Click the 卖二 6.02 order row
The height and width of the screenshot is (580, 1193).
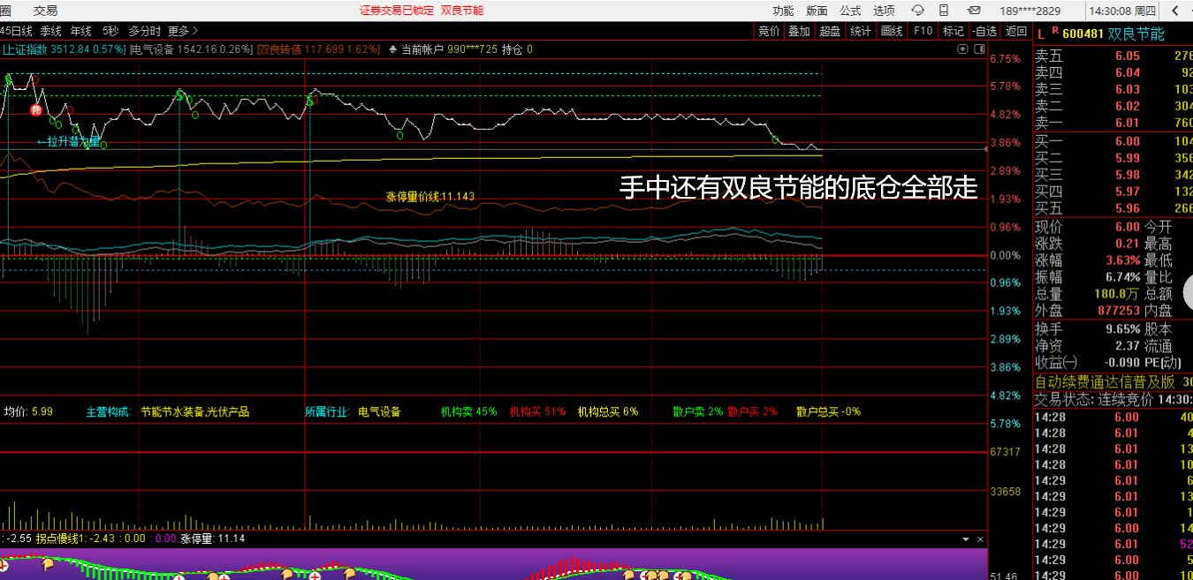coord(1113,106)
